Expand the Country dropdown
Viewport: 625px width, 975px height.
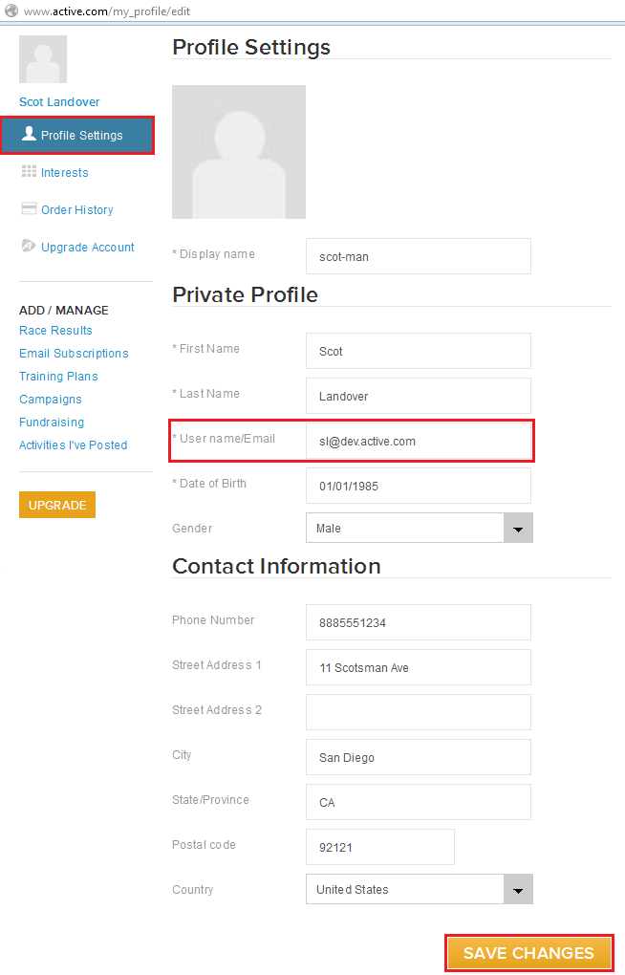pyautogui.click(x=518, y=890)
